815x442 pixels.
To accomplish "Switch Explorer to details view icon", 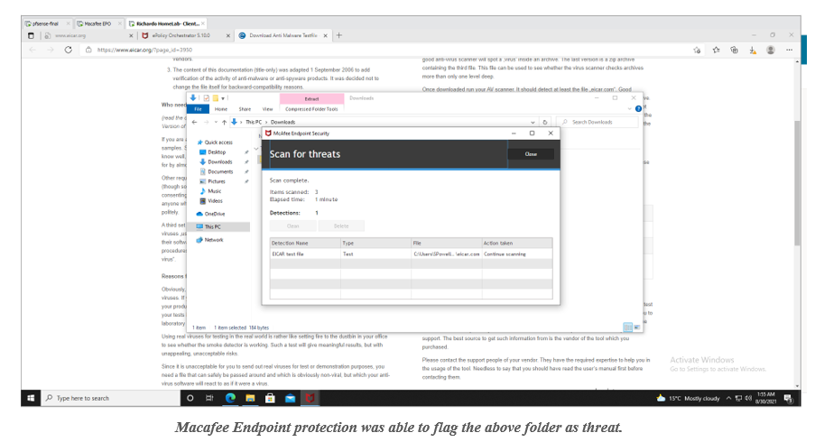I will click(x=627, y=327).
